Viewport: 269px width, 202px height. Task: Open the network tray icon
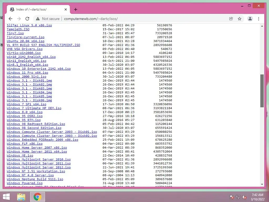point(238,197)
